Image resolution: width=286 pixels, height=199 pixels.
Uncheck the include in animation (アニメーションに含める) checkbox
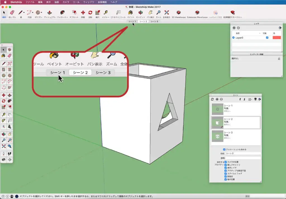[225, 149]
